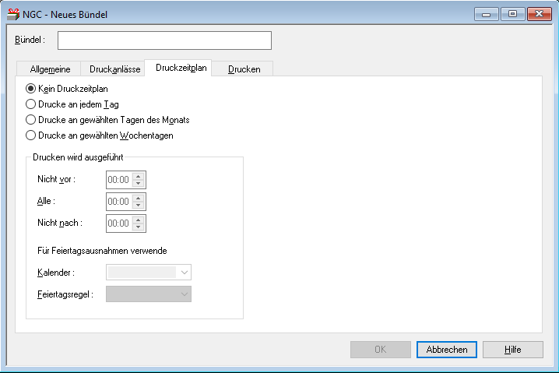Focus the Bündel name input field

164,40
